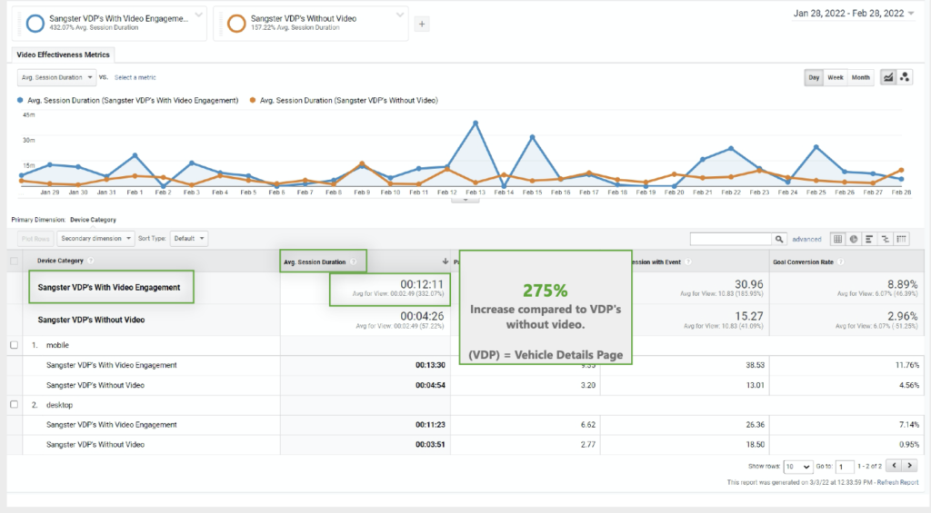This screenshot has width=931, height=513.
Task: Open the Secondary dimension dropdown
Action: 95,239
